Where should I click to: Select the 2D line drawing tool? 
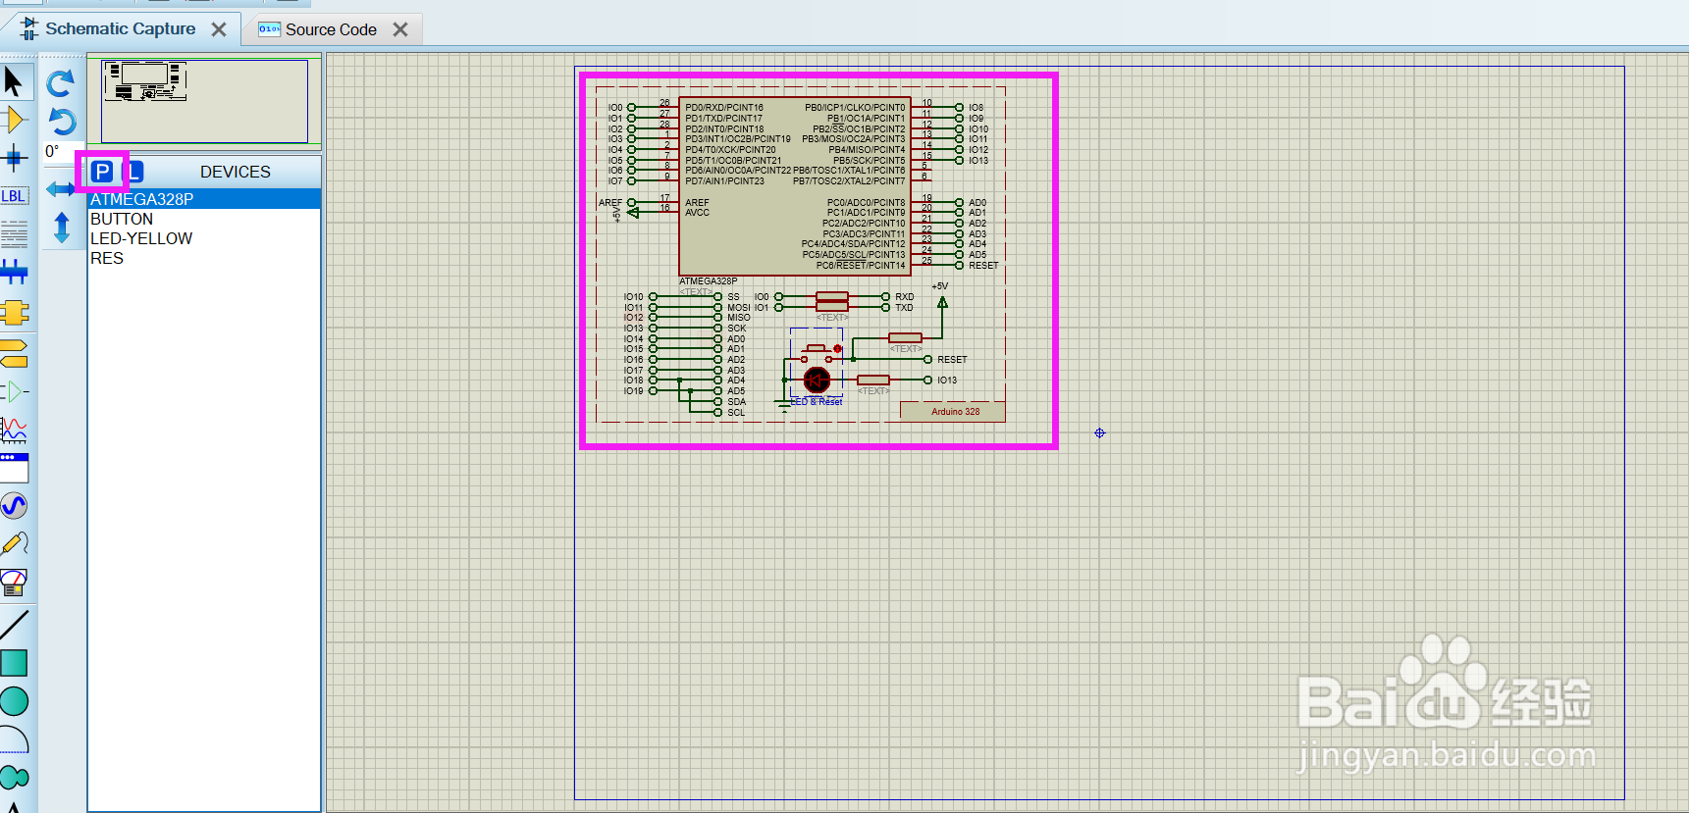pyautogui.click(x=14, y=624)
